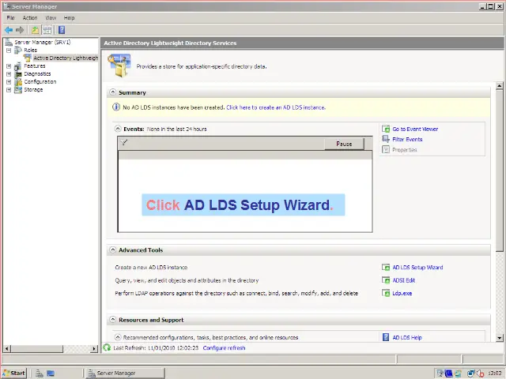Screen dimensions: 506x379
Task: Click the Storage node icon
Action: [18, 89]
